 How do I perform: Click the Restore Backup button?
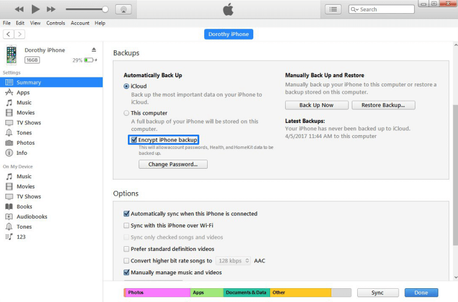(383, 105)
